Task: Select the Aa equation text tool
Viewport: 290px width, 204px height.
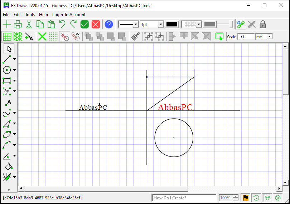Action: click(7, 91)
